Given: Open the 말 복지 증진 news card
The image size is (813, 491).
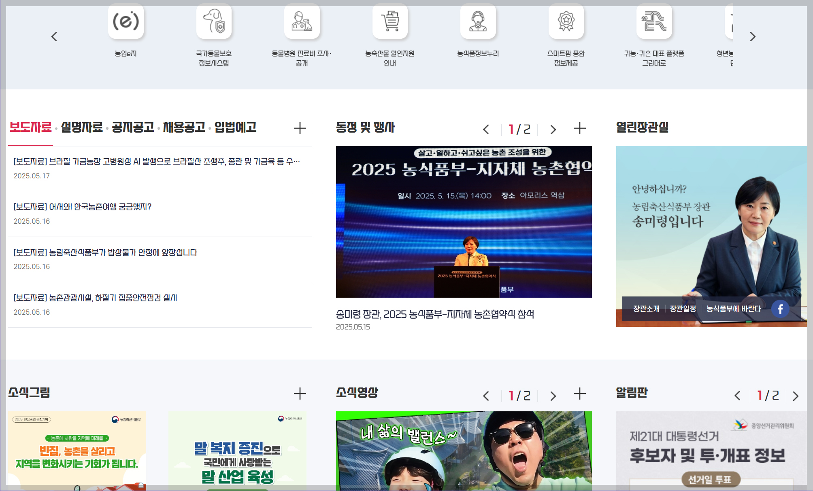Looking at the screenshot, I should tap(237, 451).
